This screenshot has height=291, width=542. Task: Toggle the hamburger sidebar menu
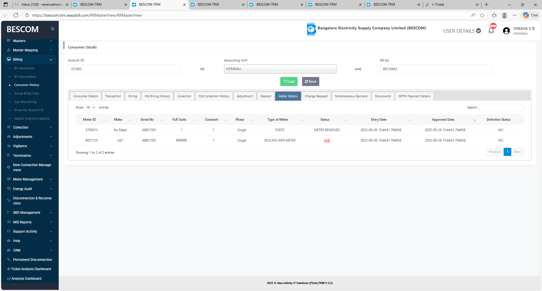pyautogui.click(x=53, y=29)
